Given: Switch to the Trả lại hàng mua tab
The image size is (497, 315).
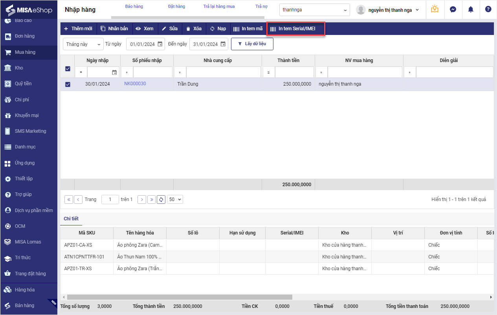Looking at the screenshot, I should [219, 7].
